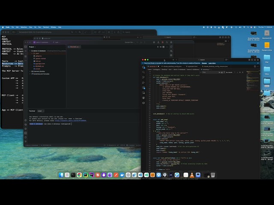
Task: Open the main branch dropdown in PyCharm
Action: 57,42
